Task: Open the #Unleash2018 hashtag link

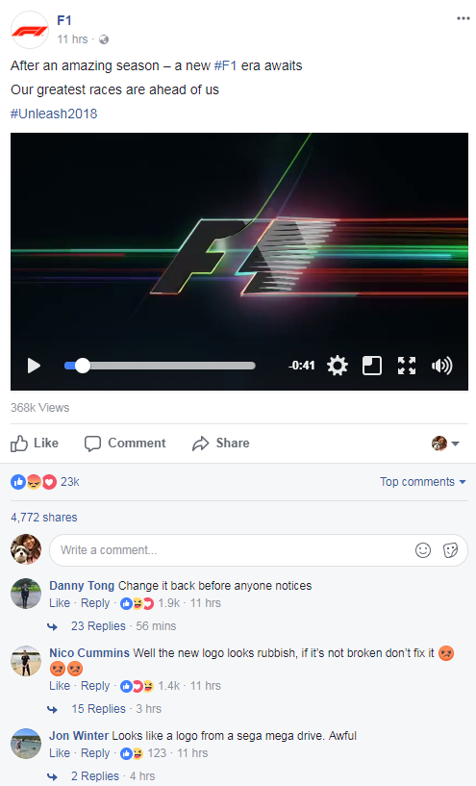Action: [54, 114]
